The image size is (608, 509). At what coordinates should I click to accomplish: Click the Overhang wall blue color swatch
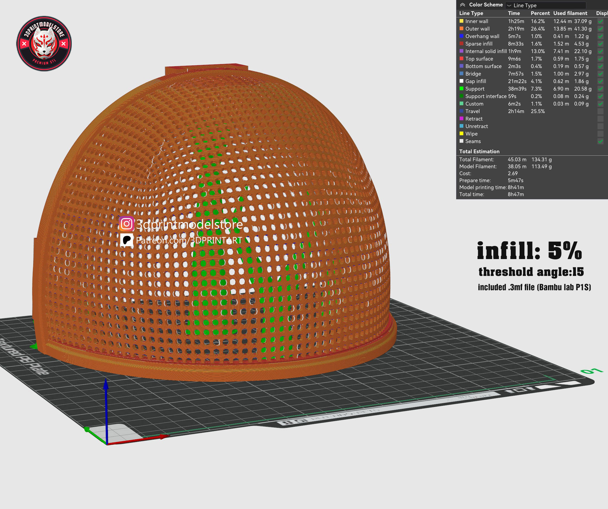[461, 36]
